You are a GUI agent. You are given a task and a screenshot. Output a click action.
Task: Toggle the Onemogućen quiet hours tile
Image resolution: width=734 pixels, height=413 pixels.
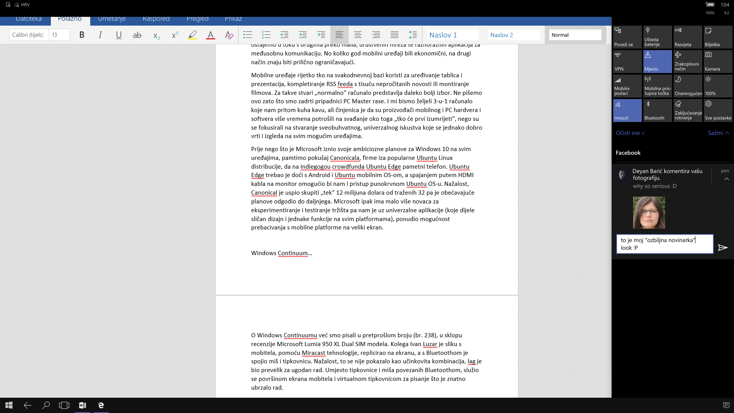(x=688, y=86)
